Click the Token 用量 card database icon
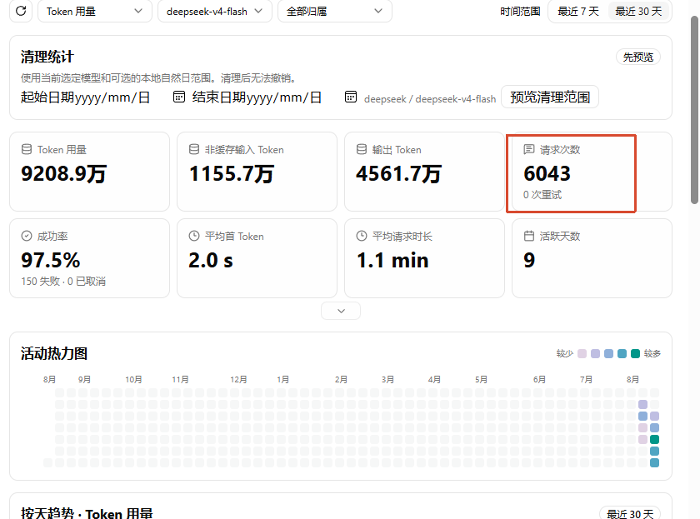This screenshot has height=519, width=700. [x=27, y=149]
